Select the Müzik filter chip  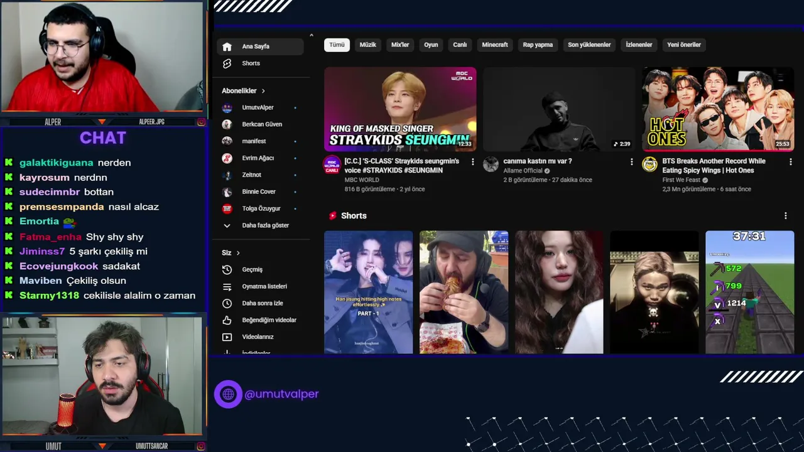[368, 45]
